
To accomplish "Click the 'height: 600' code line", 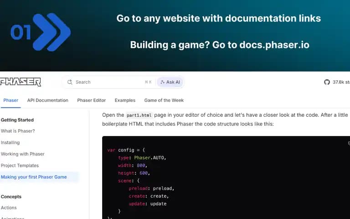I will [134, 173].
